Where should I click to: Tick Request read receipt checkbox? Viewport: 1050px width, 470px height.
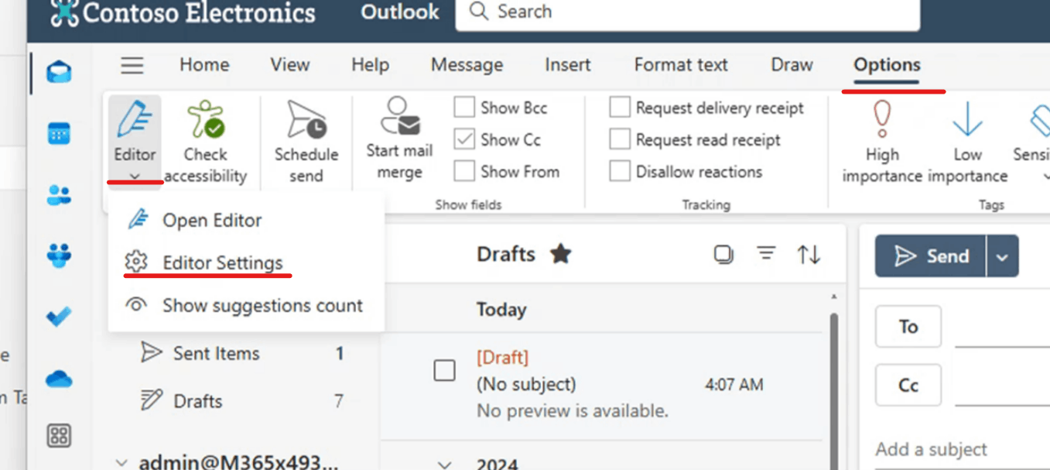click(620, 139)
